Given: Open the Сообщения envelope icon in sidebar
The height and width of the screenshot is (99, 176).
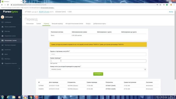Looking at the screenshot, I should click(2, 22).
